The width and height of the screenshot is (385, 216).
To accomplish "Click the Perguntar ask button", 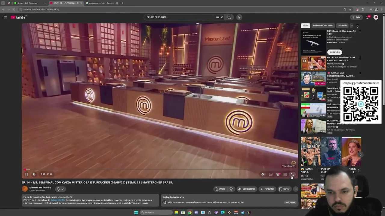I will pos(267,189).
